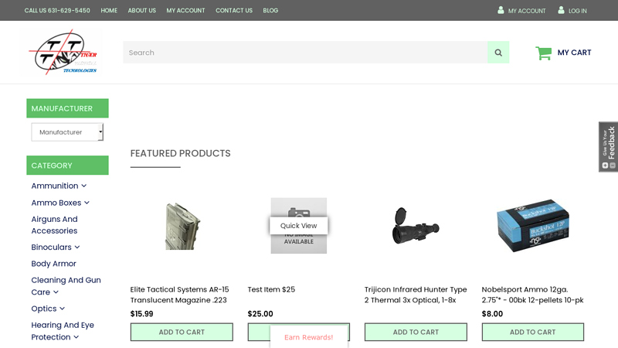Click the My Cart text link
This screenshot has height=348, width=618.
pyautogui.click(x=574, y=53)
